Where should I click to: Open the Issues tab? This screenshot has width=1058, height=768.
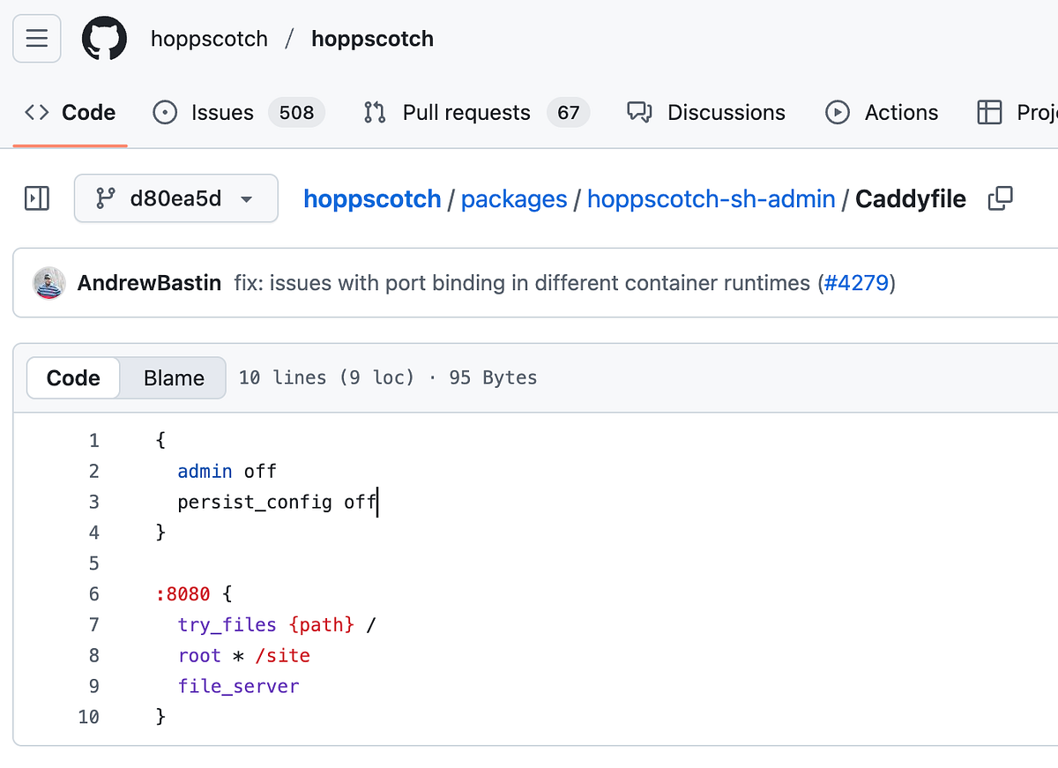pos(239,113)
